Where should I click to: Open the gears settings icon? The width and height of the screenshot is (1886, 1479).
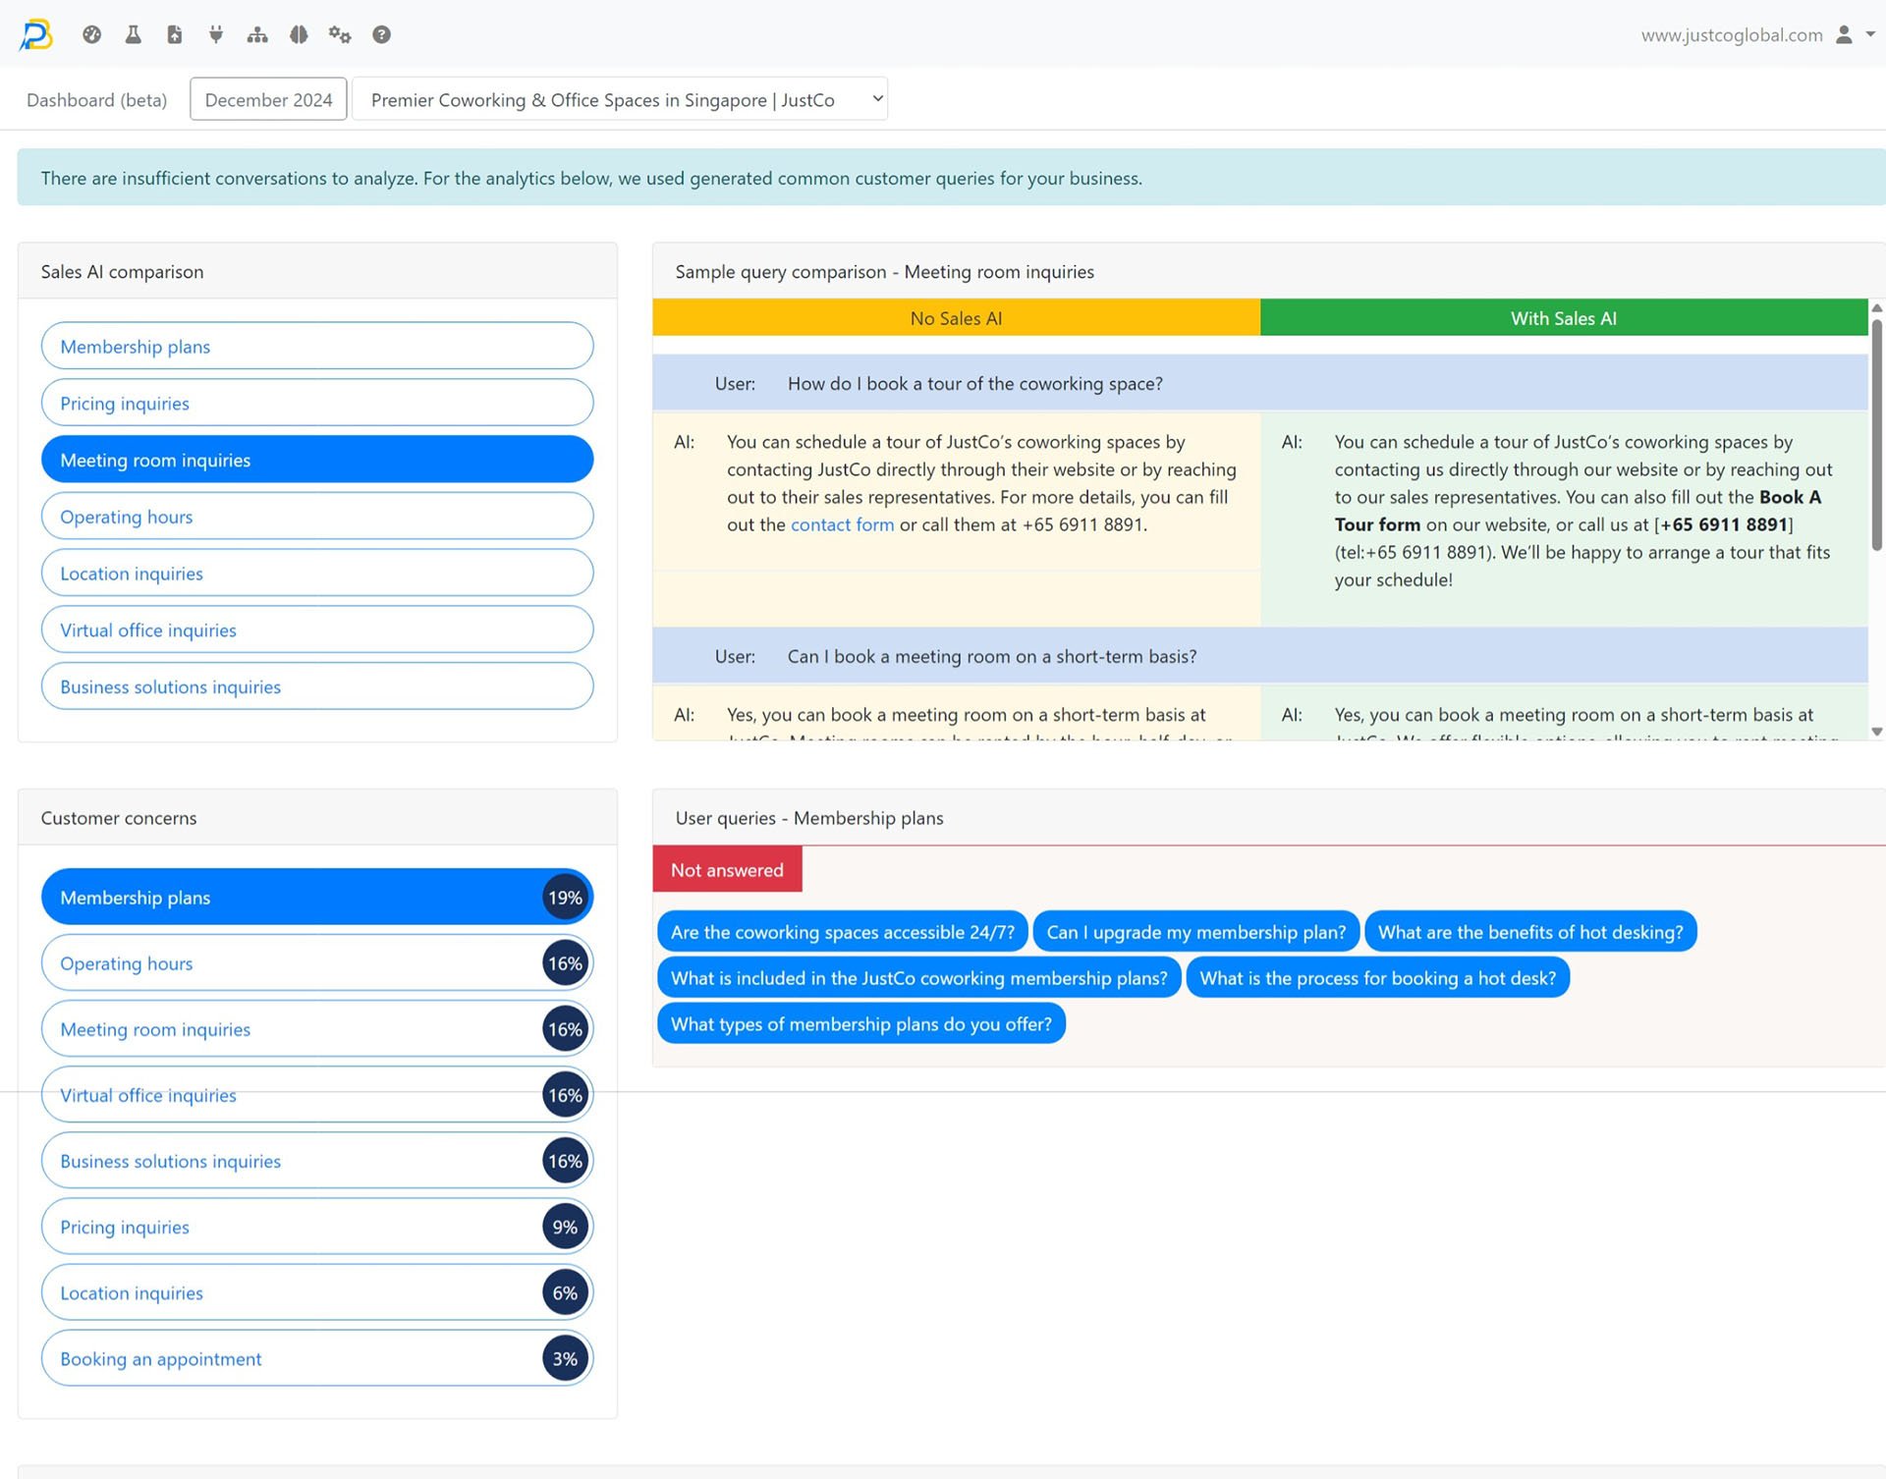[340, 34]
